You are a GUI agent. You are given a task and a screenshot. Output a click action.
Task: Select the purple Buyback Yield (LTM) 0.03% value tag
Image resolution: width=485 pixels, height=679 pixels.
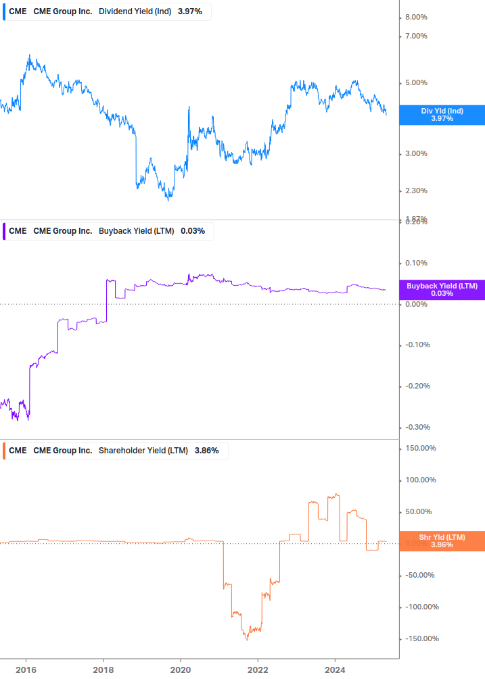coord(442,290)
